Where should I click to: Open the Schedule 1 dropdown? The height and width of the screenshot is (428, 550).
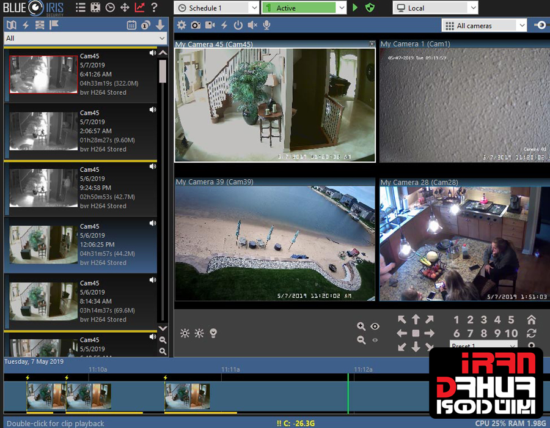click(x=216, y=8)
